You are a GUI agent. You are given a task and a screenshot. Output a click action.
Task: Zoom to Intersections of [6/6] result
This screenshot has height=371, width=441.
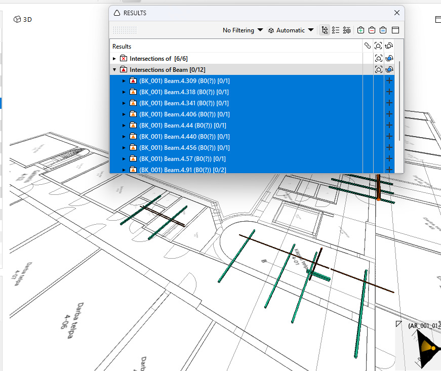coord(379,58)
